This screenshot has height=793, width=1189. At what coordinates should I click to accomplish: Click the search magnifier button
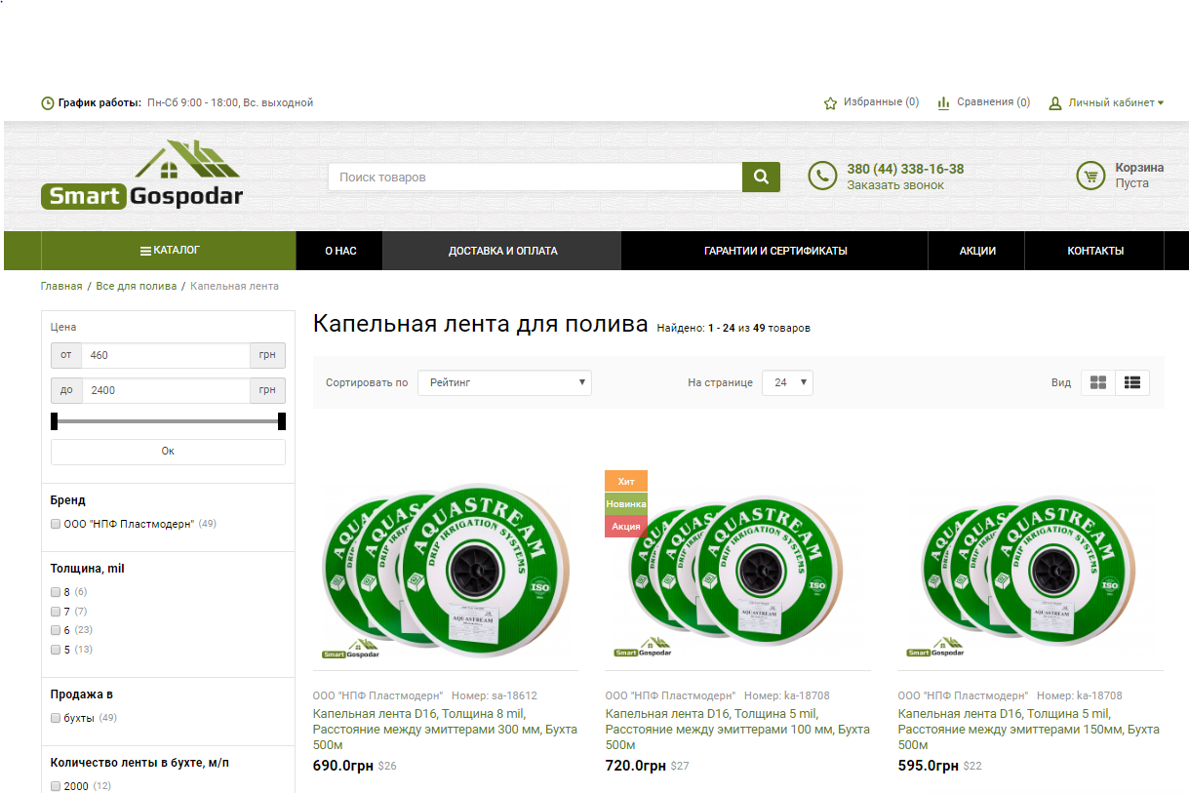pos(761,177)
